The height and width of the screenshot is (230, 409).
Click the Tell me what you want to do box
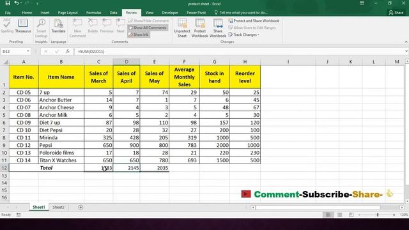[242, 13]
